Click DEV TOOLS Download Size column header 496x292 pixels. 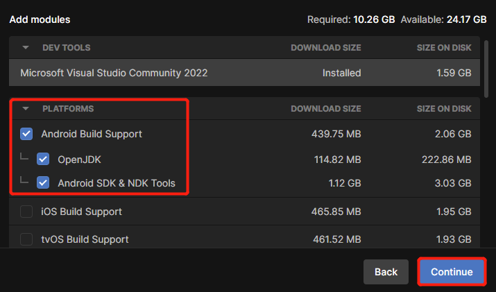326,48
